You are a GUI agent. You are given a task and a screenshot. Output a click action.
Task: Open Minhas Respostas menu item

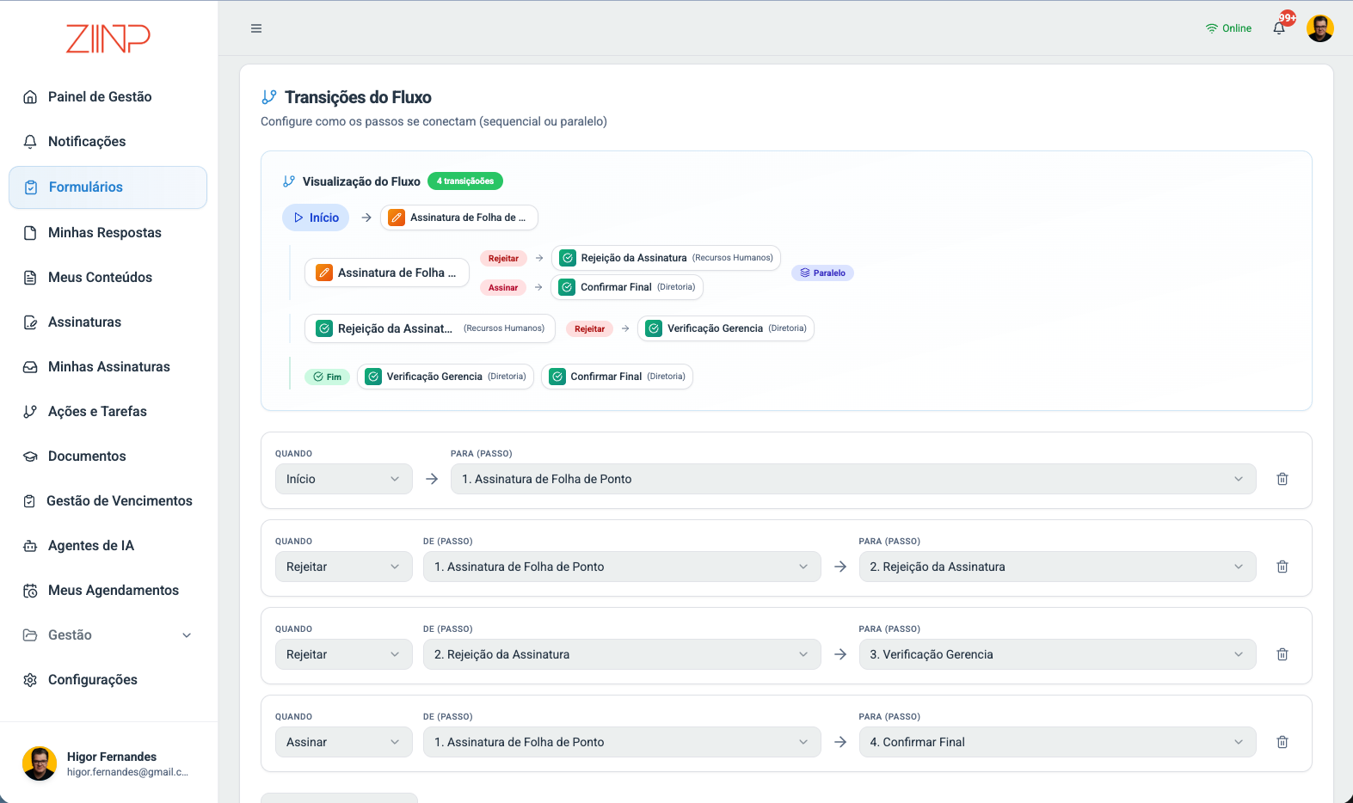click(x=108, y=233)
